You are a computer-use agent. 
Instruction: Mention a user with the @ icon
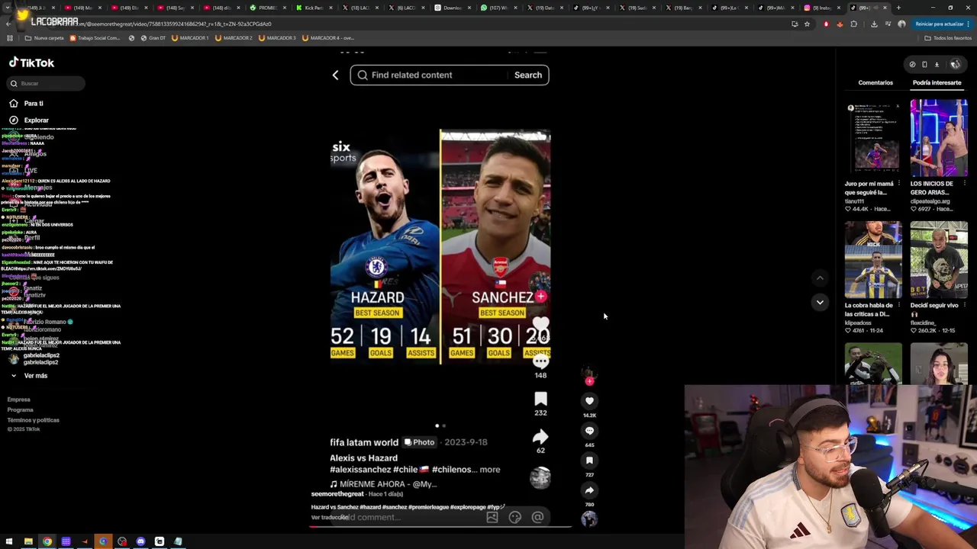[537, 518]
